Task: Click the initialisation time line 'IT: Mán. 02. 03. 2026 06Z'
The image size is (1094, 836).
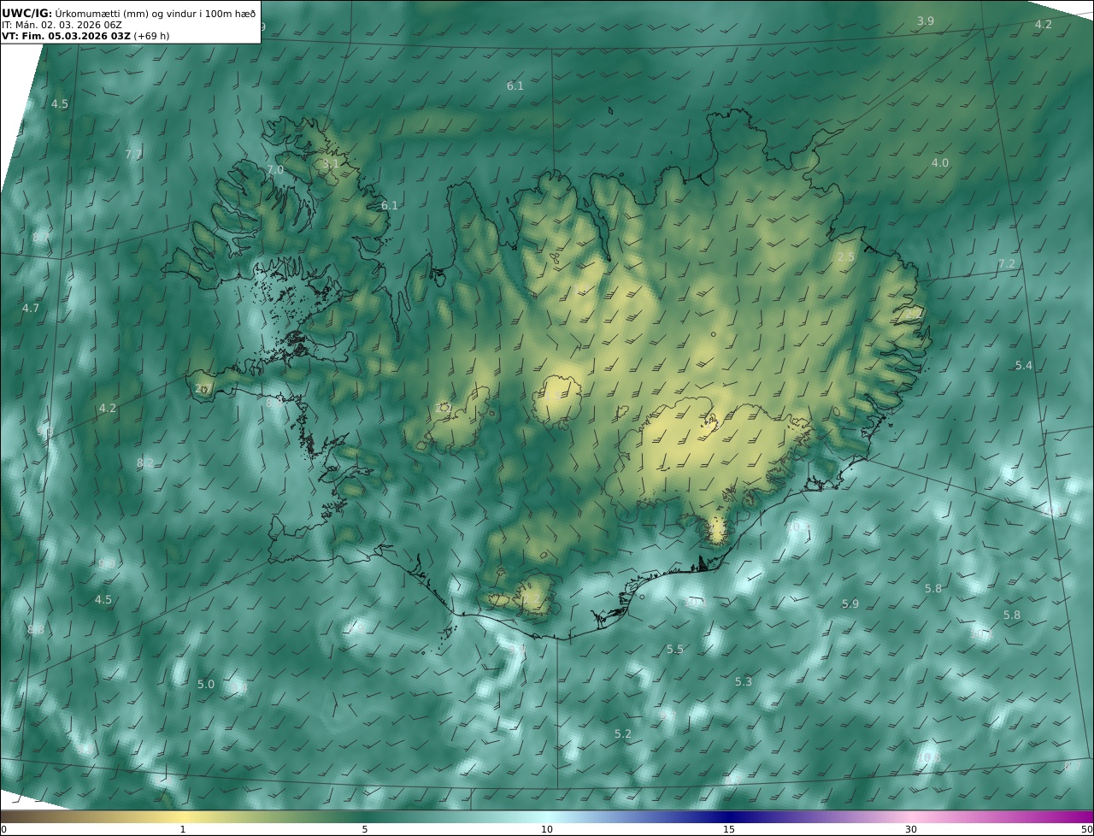Action: point(62,26)
